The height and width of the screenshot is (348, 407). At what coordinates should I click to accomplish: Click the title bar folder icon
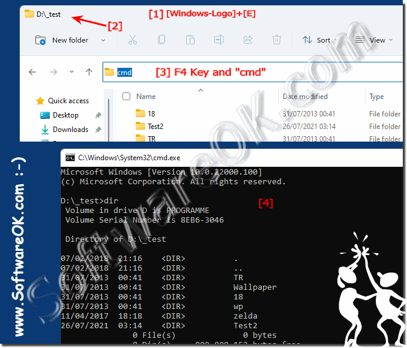[29, 13]
